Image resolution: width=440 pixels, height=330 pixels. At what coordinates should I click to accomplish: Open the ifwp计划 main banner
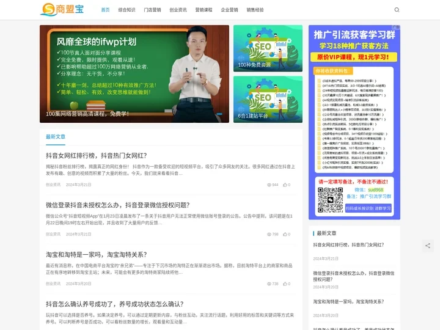(134, 74)
